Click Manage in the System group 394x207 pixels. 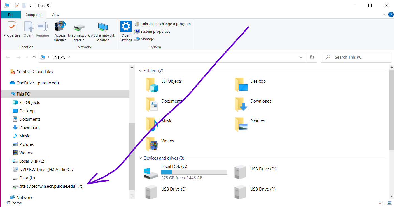(x=147, y=39)
